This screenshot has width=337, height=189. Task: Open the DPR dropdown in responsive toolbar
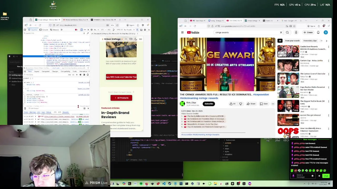tap(120, 30)
